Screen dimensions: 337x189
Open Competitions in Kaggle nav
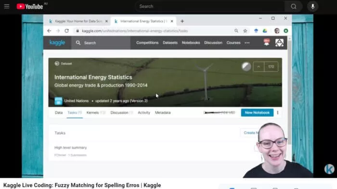point(147,42)
